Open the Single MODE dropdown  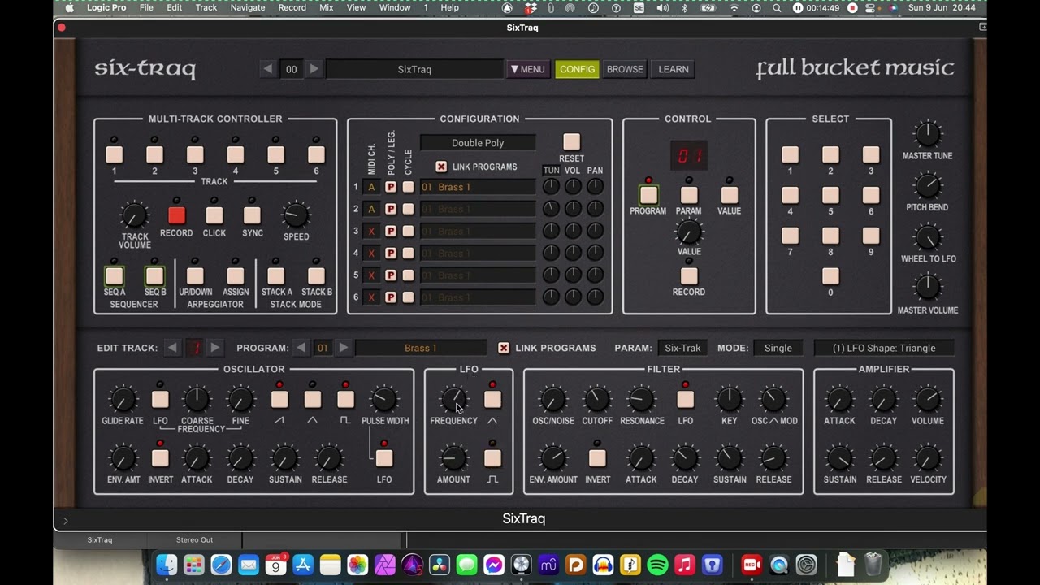[778, 348]
